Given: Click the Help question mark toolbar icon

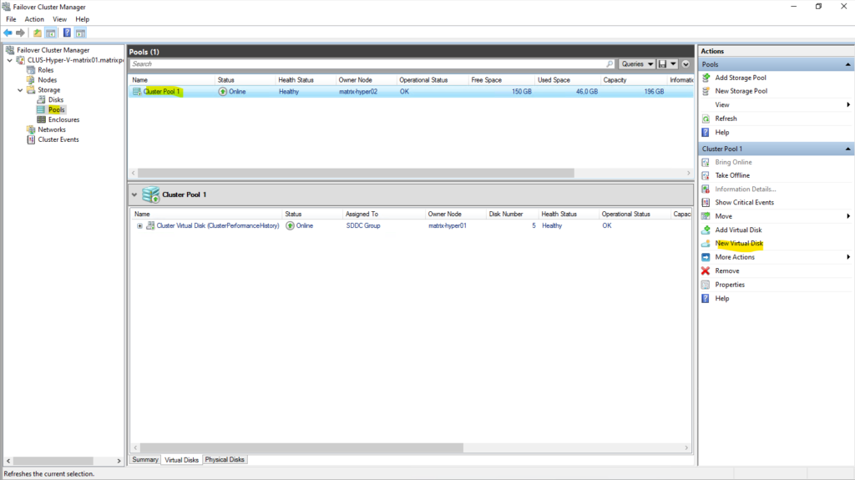Looking at the screenshot, I should coord(66,33).
